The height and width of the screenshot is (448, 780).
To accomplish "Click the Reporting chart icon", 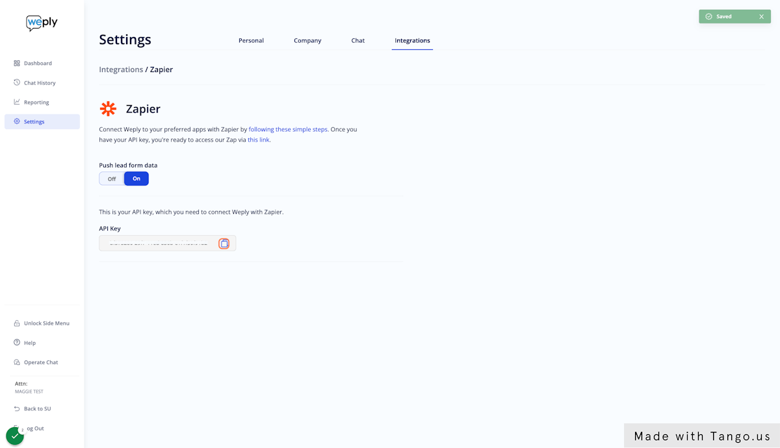I will pyautogui.click(x=17, y=102).
